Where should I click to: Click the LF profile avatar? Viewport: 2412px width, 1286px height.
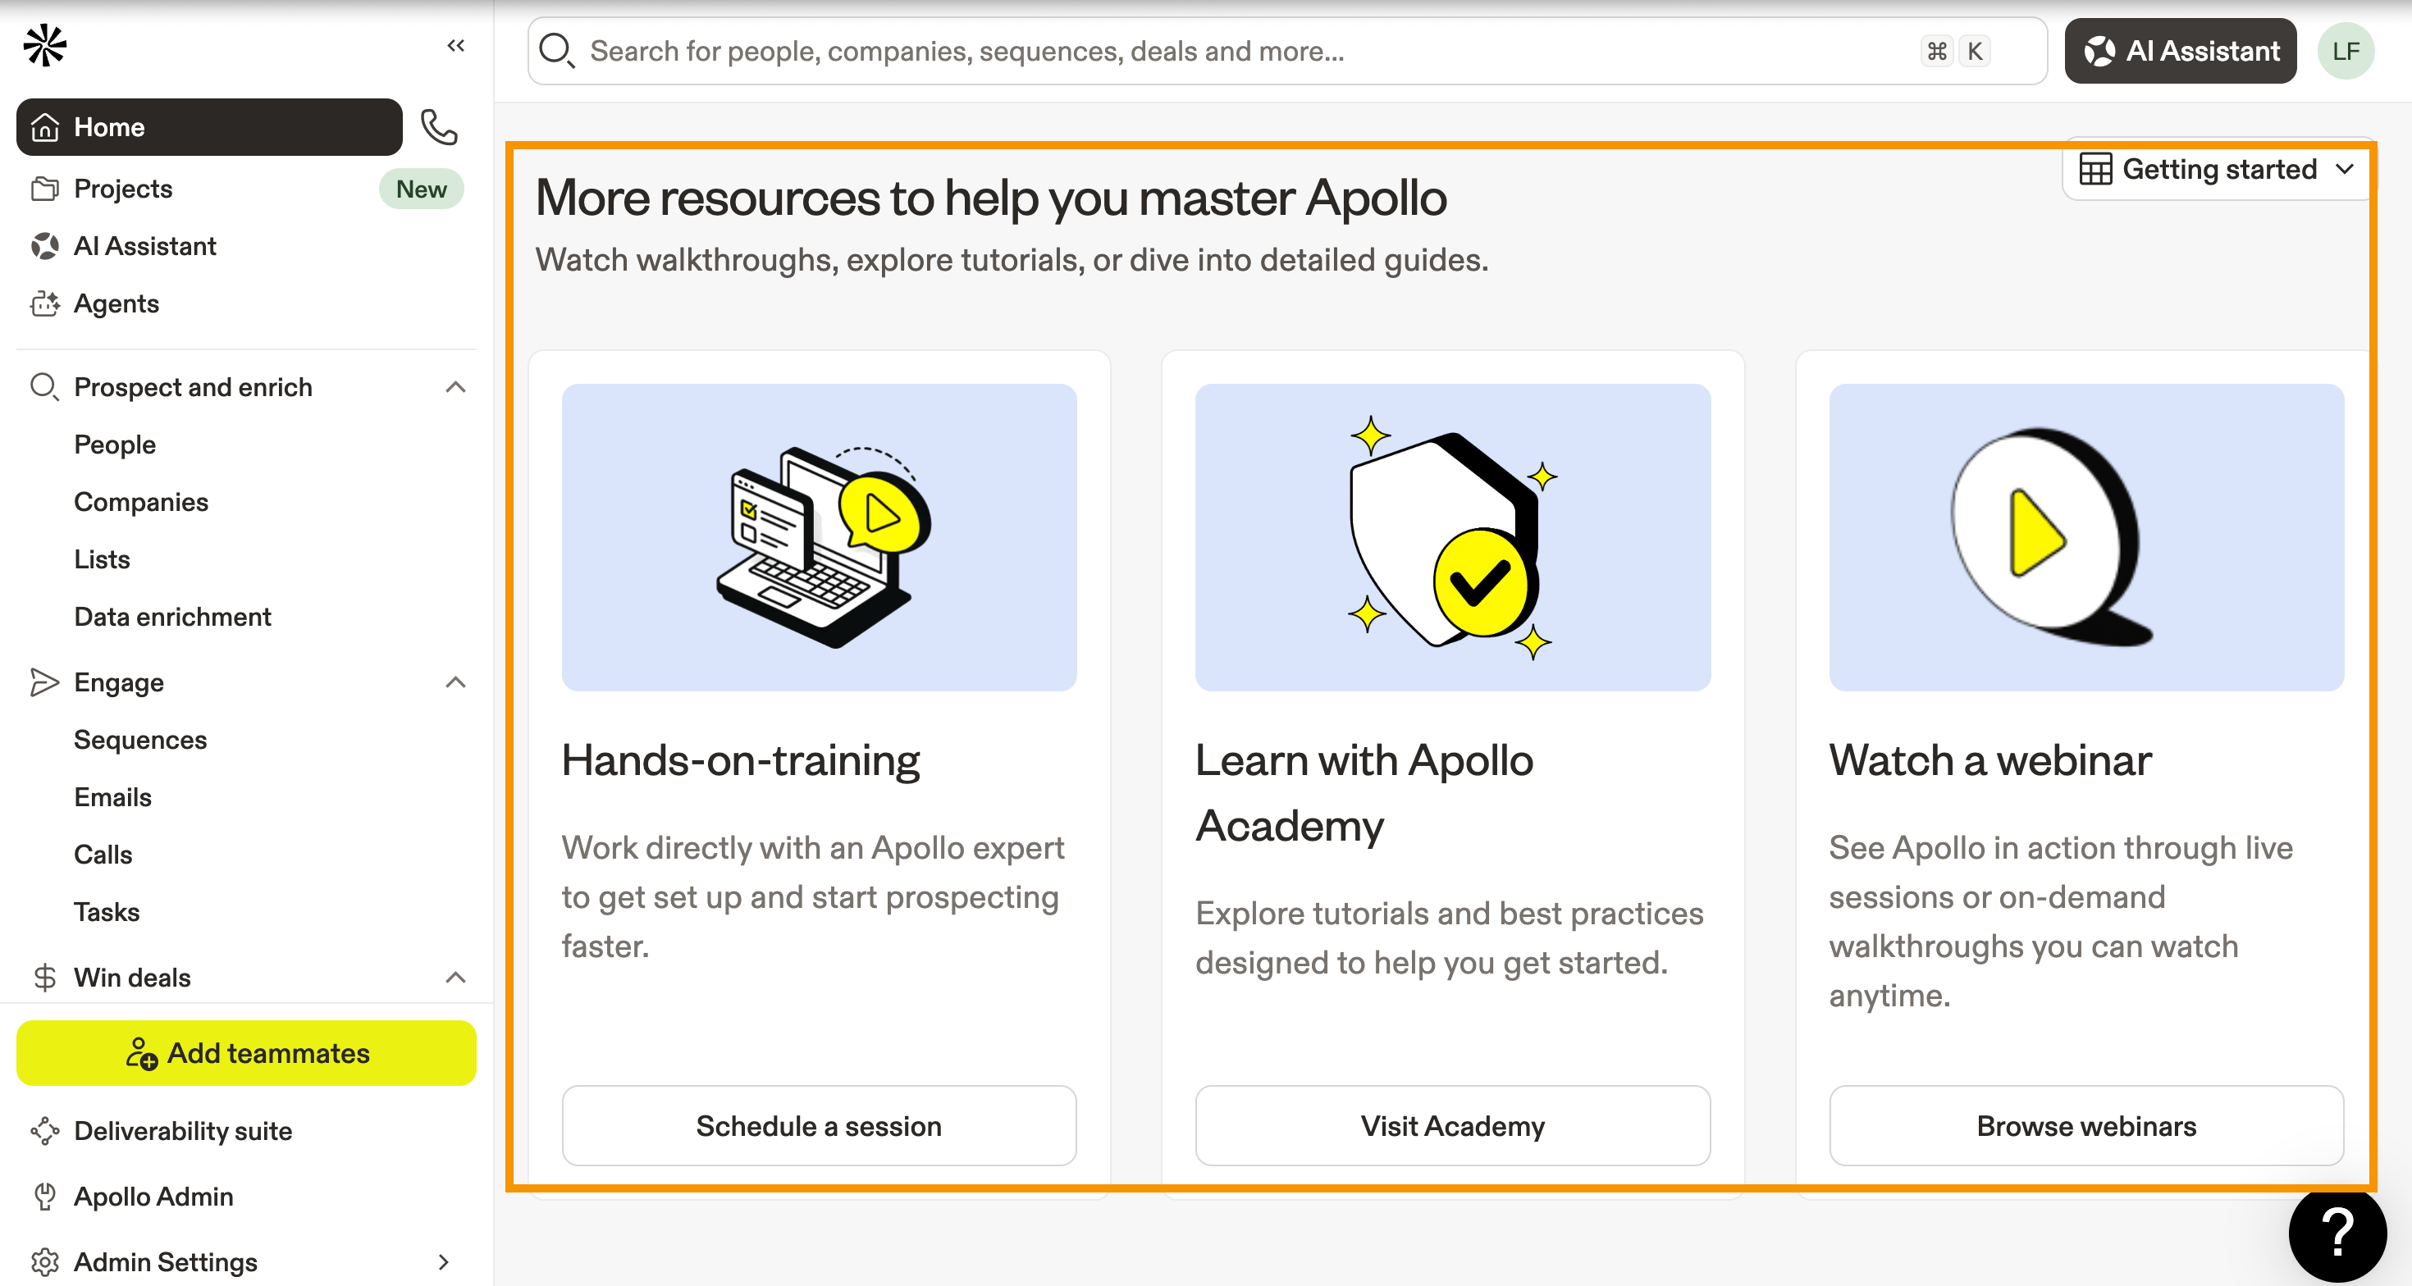pyautogui.click(x=2346, y=52)
